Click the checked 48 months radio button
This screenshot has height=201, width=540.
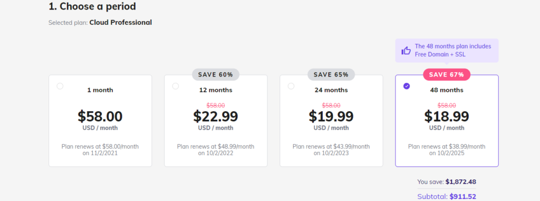407,86
